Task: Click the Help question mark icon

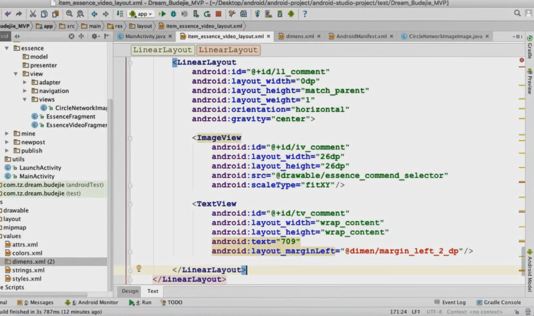Action: (305, 14)
